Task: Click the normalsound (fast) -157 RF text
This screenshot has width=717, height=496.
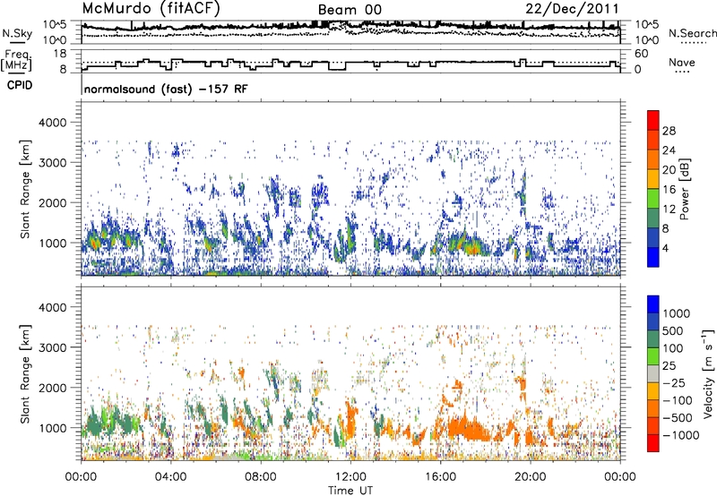Action: click(x=166, y=89)
